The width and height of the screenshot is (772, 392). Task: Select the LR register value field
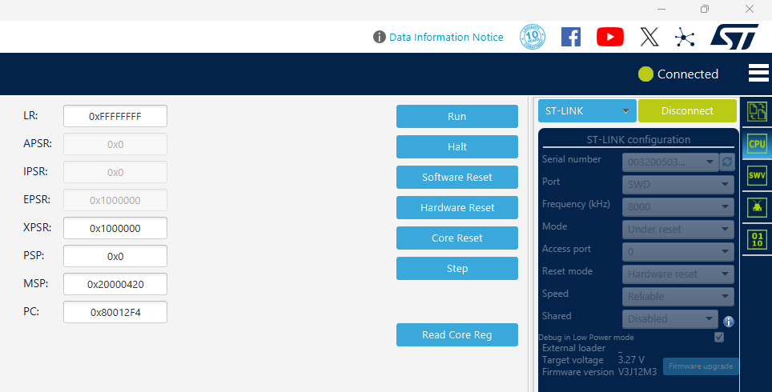tap(115, 116)
